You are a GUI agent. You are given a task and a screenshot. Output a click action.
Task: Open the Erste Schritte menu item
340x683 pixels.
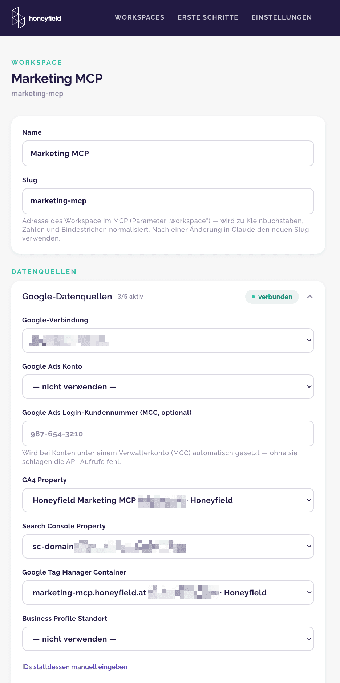208,17
